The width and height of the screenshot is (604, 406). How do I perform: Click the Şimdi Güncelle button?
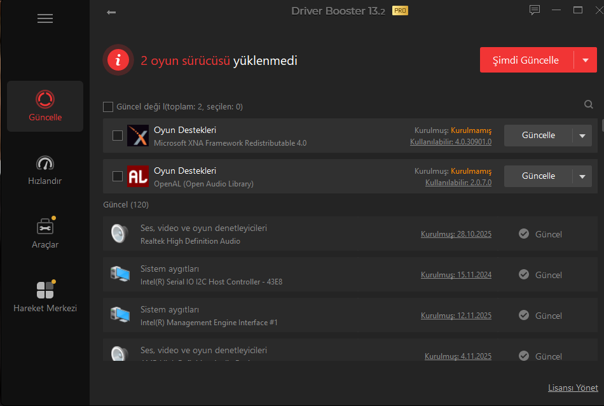(526, 60)
